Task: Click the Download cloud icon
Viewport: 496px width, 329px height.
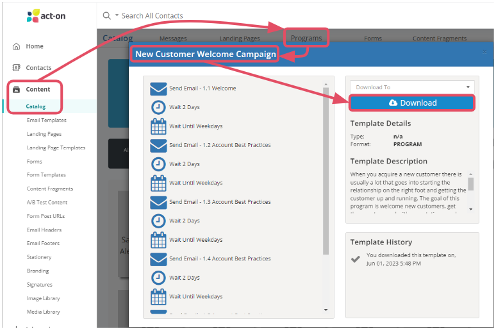Action: click(x=393, y=103)
